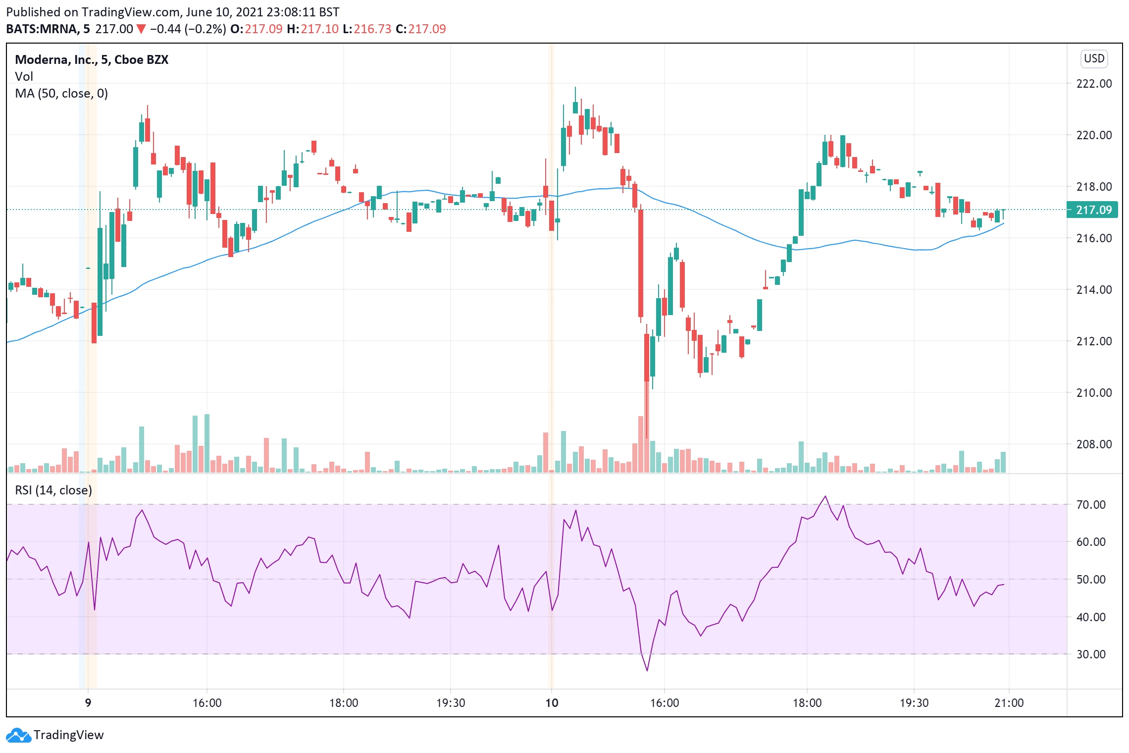This screenshot has height=753, width=1129.
Task: Click the RSI 60.00 level label
Action: coord(1091,541)
